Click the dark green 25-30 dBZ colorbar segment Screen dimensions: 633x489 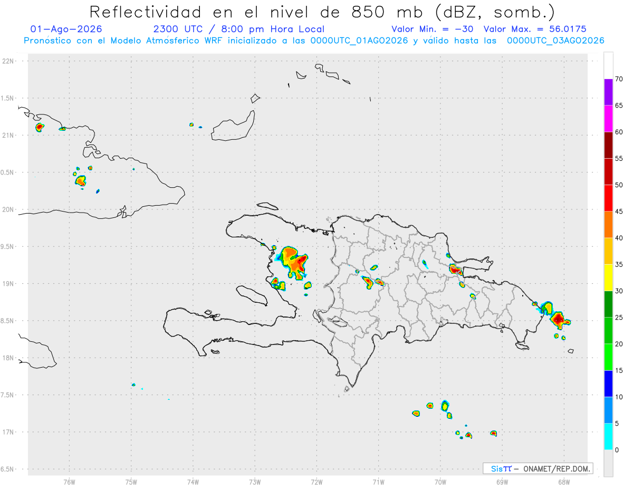point(608,304)
